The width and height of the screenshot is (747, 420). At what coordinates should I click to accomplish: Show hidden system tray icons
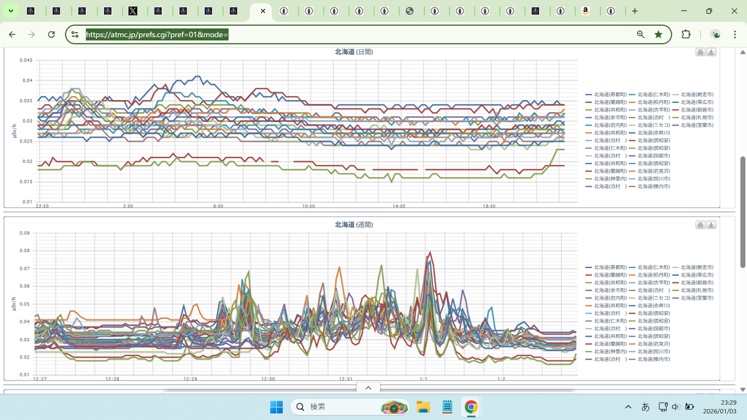[x=628, y=407]
